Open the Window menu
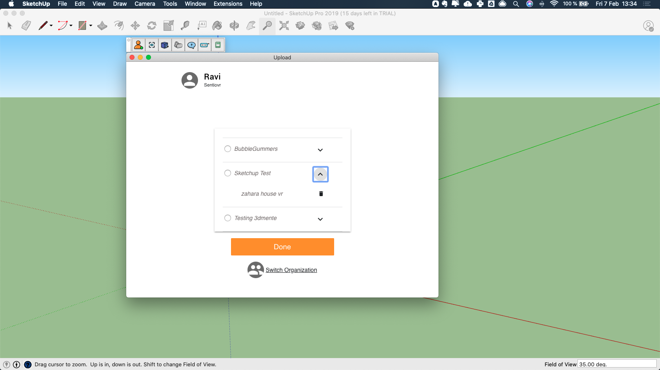 coord(196,4)
